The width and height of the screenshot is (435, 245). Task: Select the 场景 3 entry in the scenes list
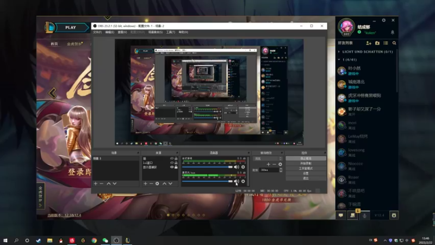tap(116, 158)
